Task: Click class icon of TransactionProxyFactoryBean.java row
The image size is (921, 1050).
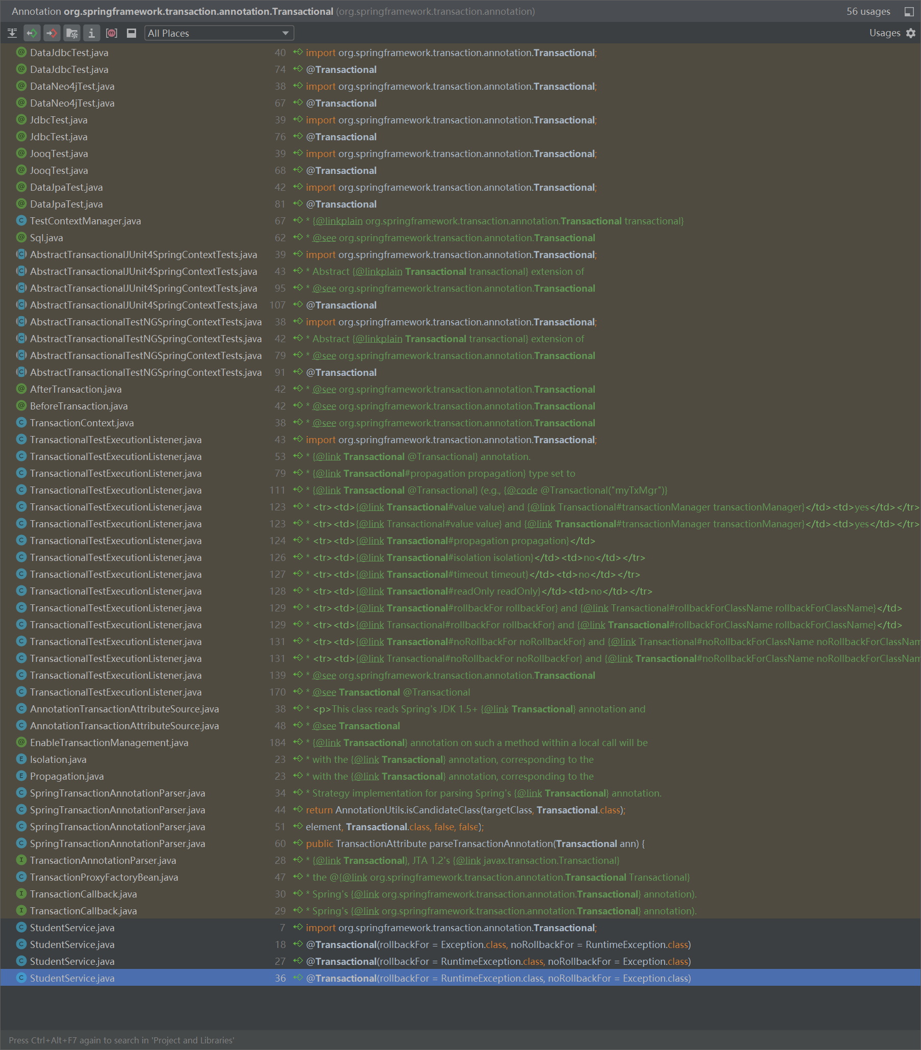Action: point(21,877)
